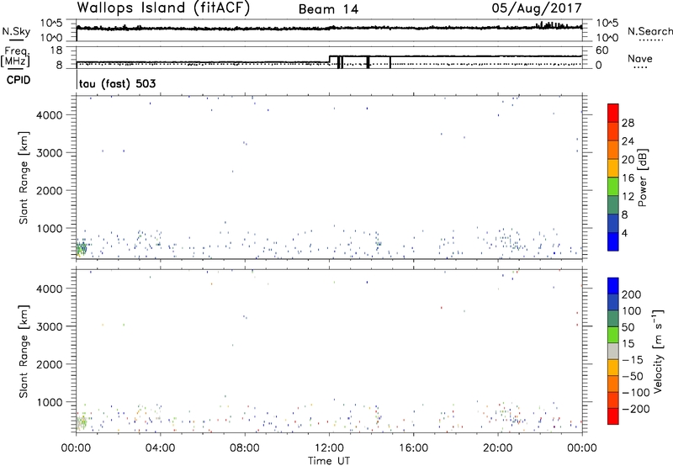Screen dimensions: 673x466
Task: Click the "16:00" time axis label
Action: 413,448
